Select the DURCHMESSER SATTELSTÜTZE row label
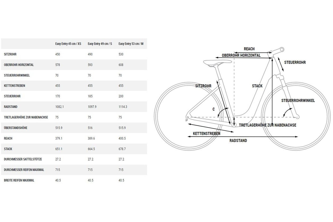This screenshot has width=333, height=222. 23,159
